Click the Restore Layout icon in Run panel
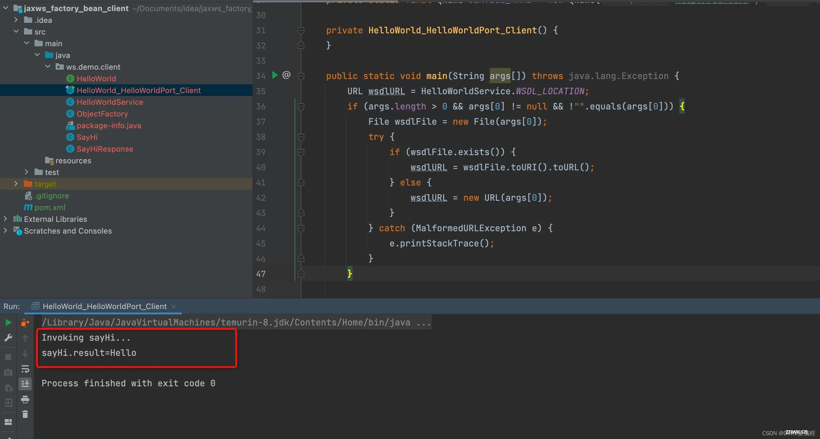Viewport: 820px width, 439px height. 8,422
